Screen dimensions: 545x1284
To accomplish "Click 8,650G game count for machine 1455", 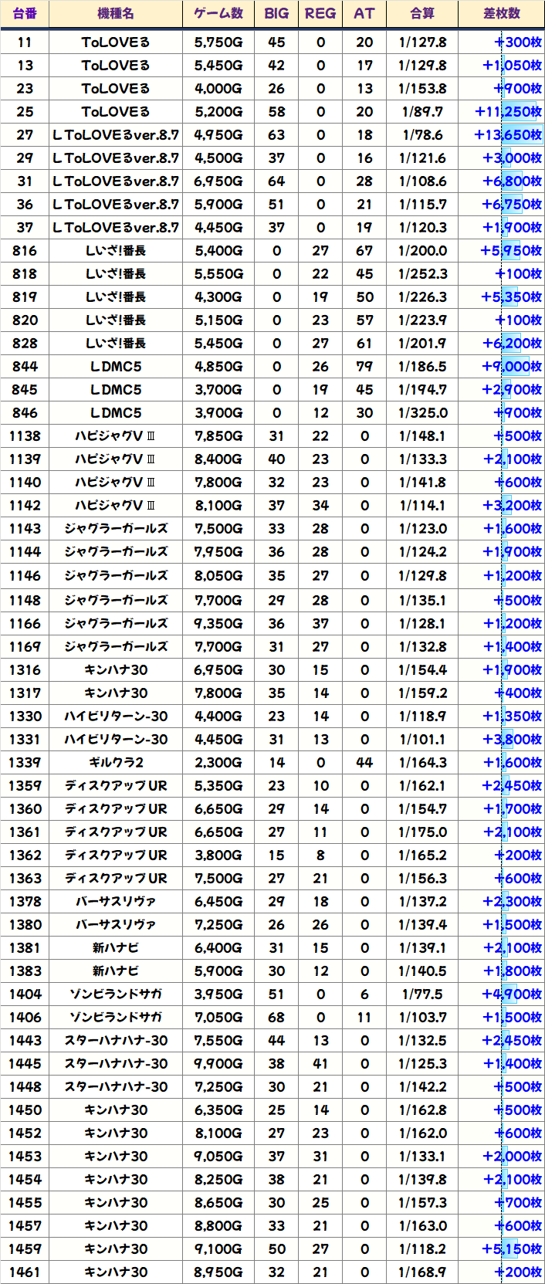I will 218,1202.
